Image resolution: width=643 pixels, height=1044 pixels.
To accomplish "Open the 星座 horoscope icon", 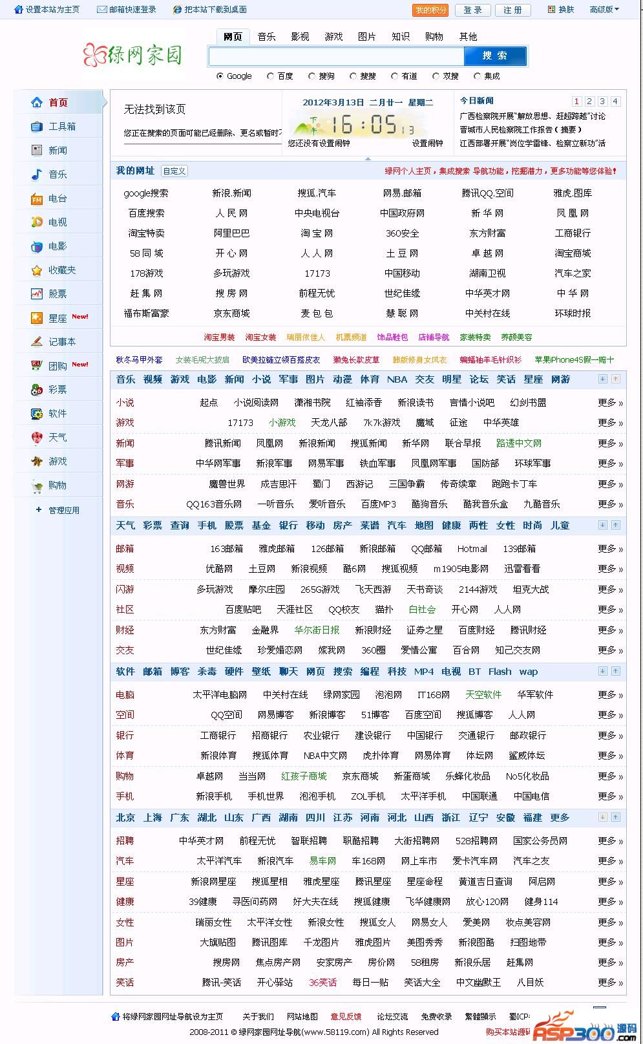I will tap(37, 318).
